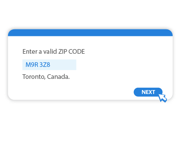Click the letter 'N' on the NEXT button
178x145 pixels.
click(143, 92)
